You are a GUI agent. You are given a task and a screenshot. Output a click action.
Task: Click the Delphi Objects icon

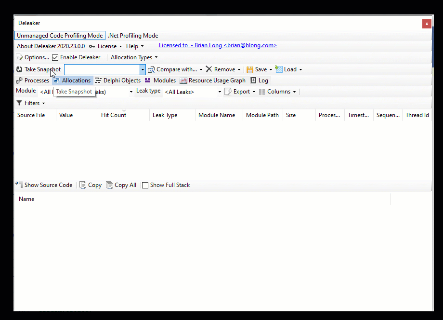98,80
